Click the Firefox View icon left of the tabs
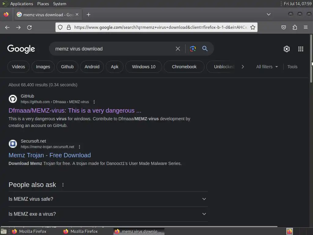Viewport: 313px width, 235px height. pos(6,14)
